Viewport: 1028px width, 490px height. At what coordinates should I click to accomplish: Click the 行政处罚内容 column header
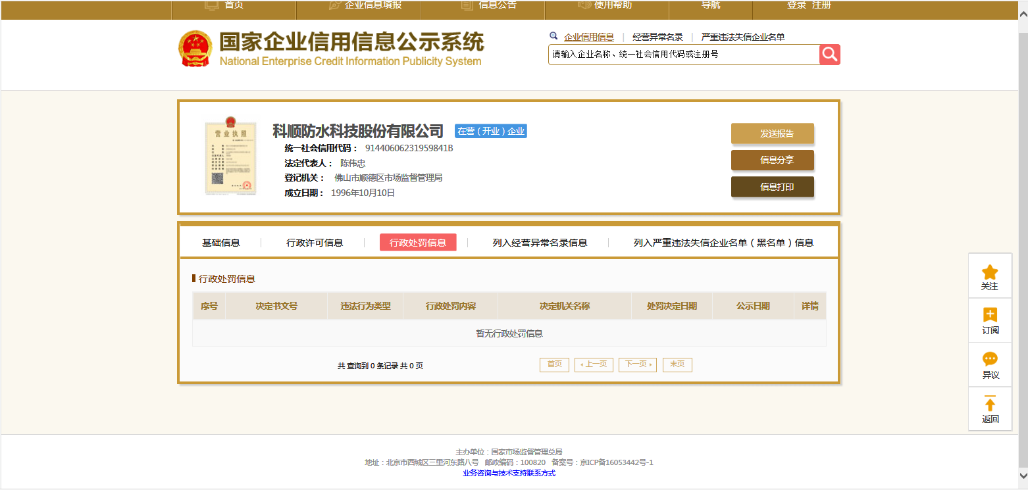[x=451, y=306]
